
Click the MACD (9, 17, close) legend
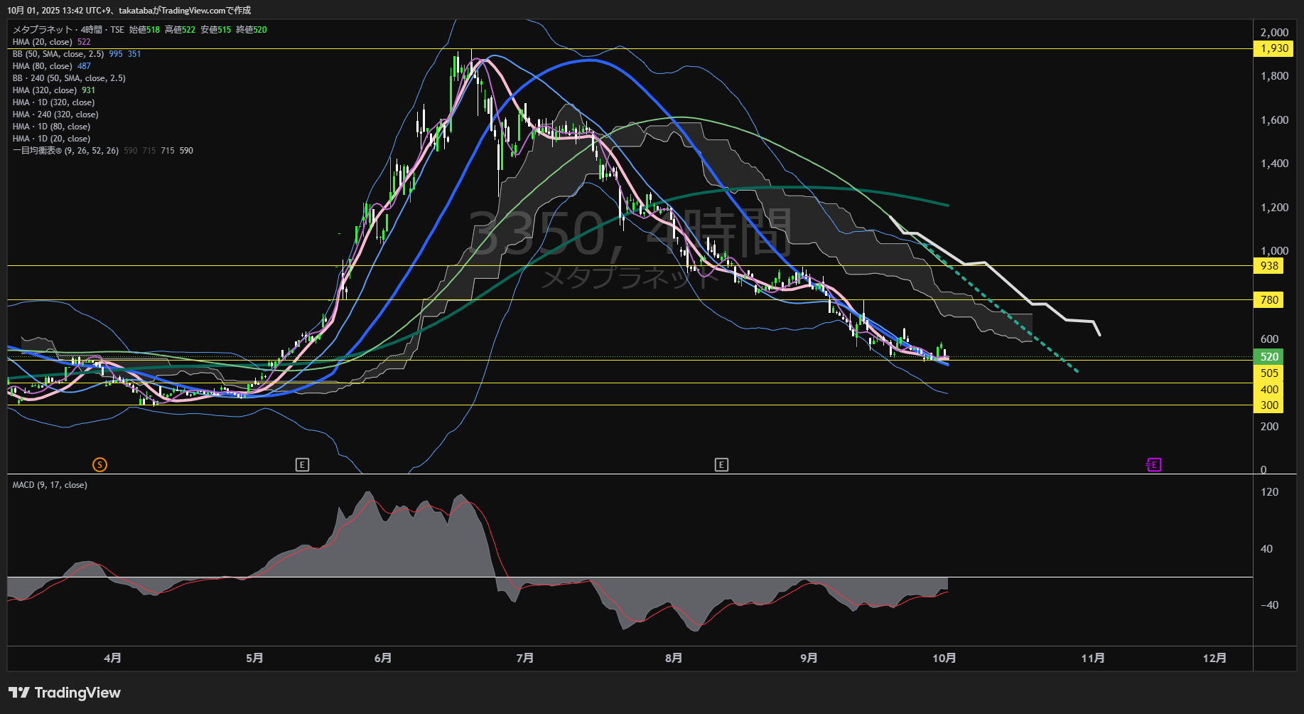pyautogui.click(x=50, y=485)
